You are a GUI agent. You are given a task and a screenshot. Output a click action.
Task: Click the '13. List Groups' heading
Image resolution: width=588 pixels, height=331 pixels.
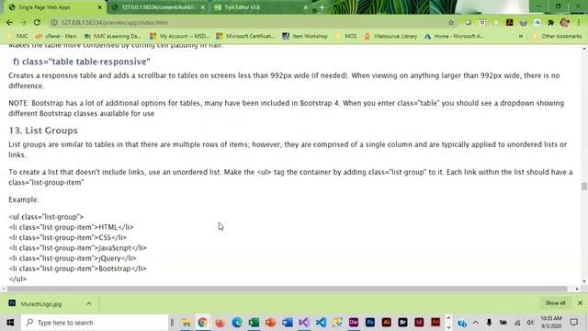[x=43, y=131]
